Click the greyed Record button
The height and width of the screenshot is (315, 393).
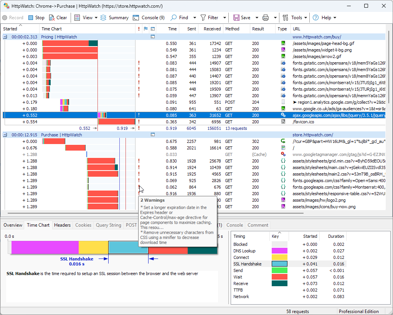[13, 18]
